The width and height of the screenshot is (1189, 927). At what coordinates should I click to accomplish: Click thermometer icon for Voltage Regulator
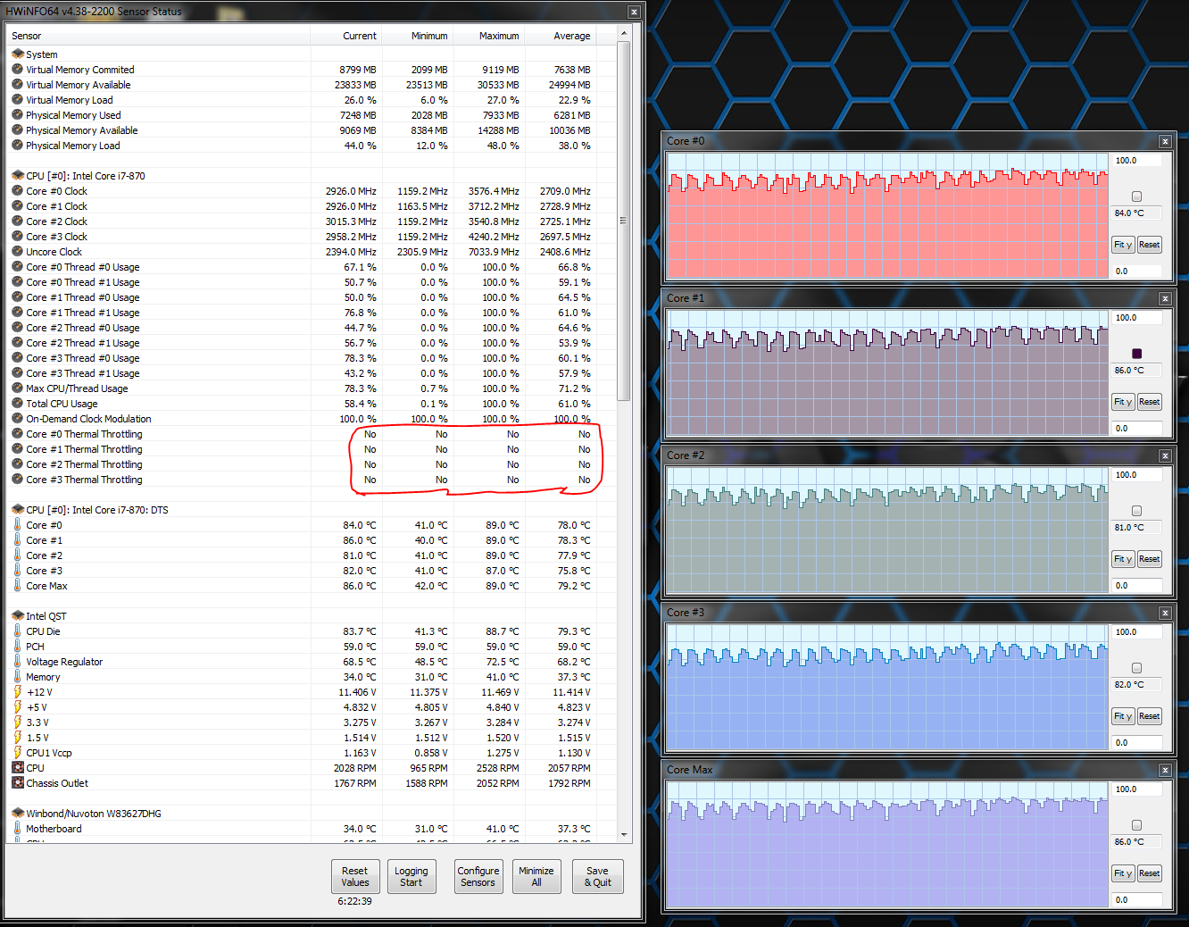point(17,662)
